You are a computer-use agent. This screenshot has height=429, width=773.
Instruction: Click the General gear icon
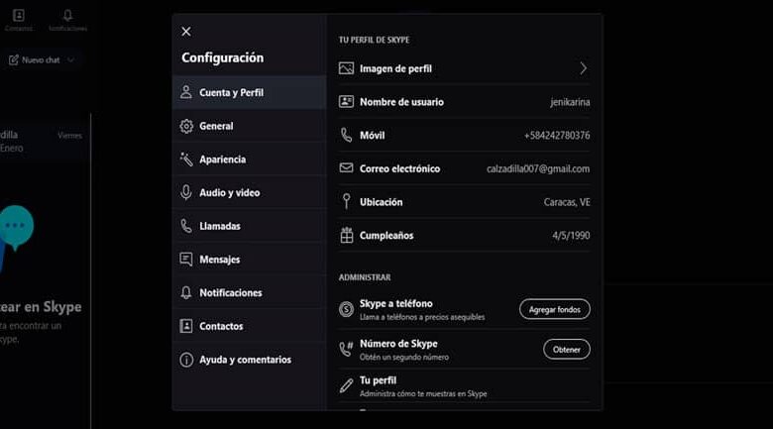[186, 126]
